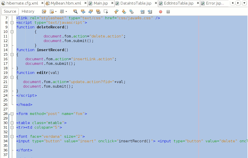Open the MyBean.hbm.xml tab
Screen dimensions: 248x158
66,3
